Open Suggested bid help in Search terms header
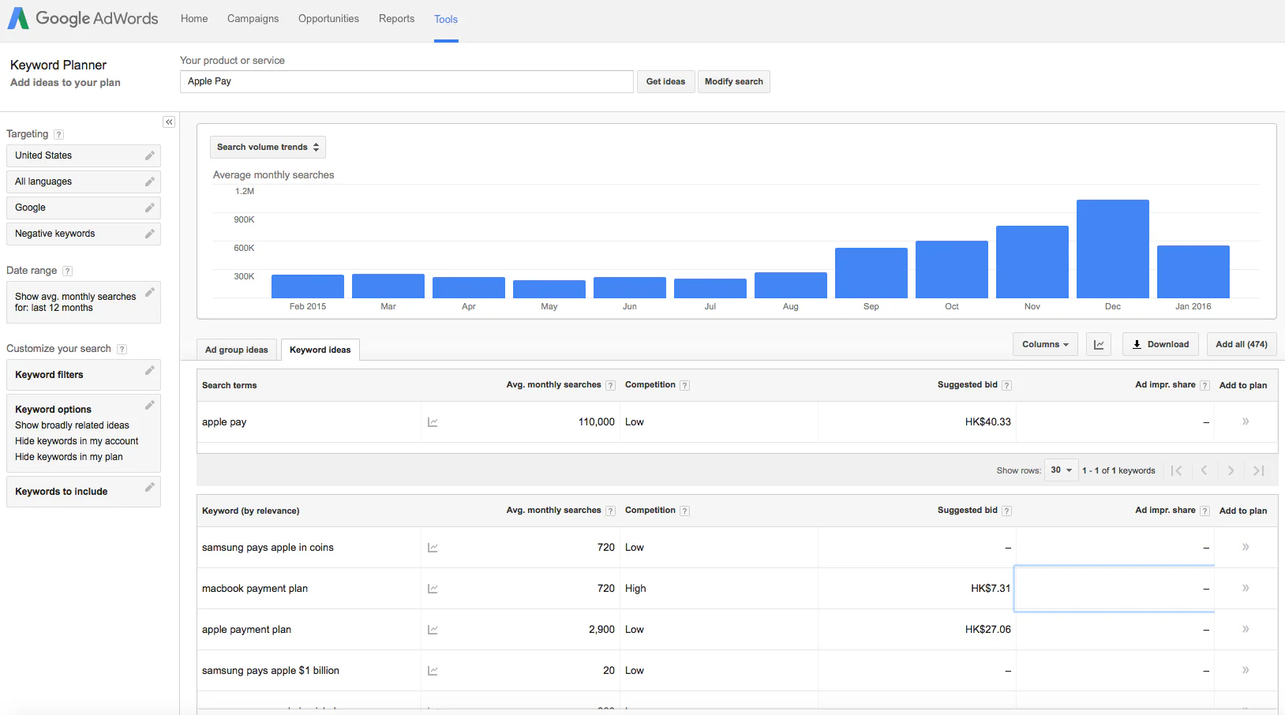1285x715 pixels. pos(1006,385)
